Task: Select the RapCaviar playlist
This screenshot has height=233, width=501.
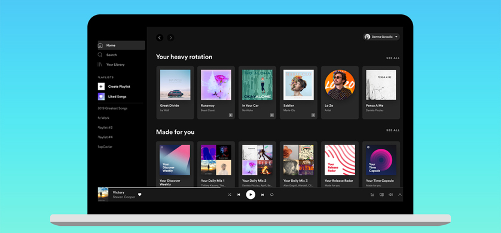Action: (105, 147)
